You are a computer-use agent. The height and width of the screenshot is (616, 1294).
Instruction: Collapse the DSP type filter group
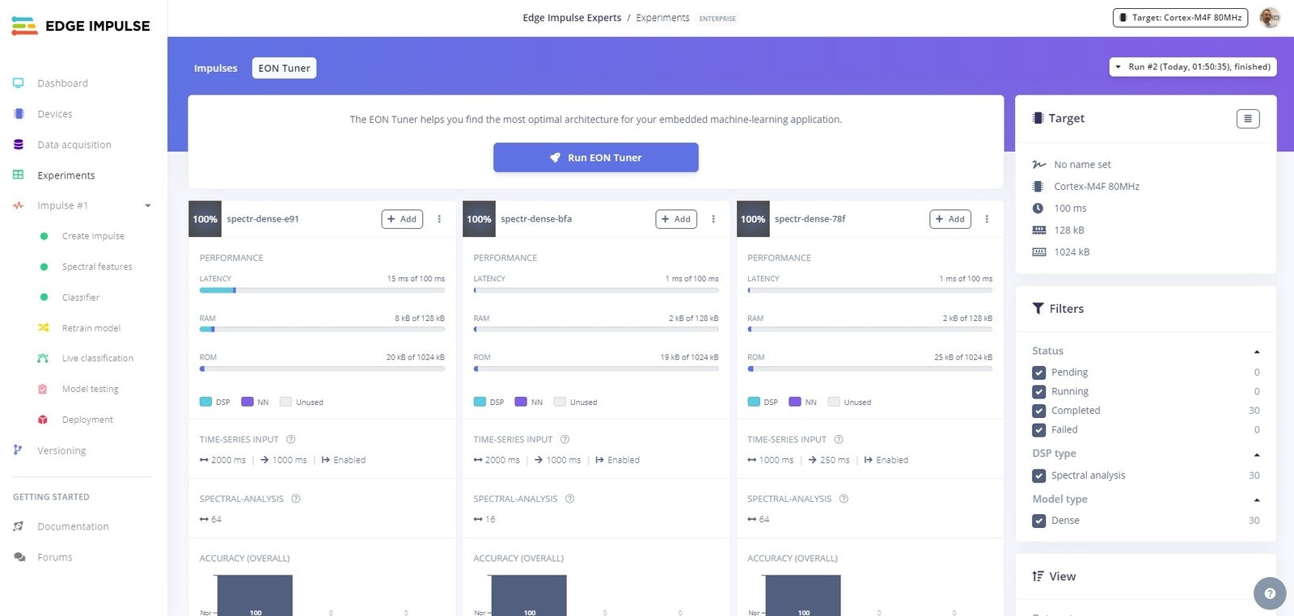click(1257, 454)
